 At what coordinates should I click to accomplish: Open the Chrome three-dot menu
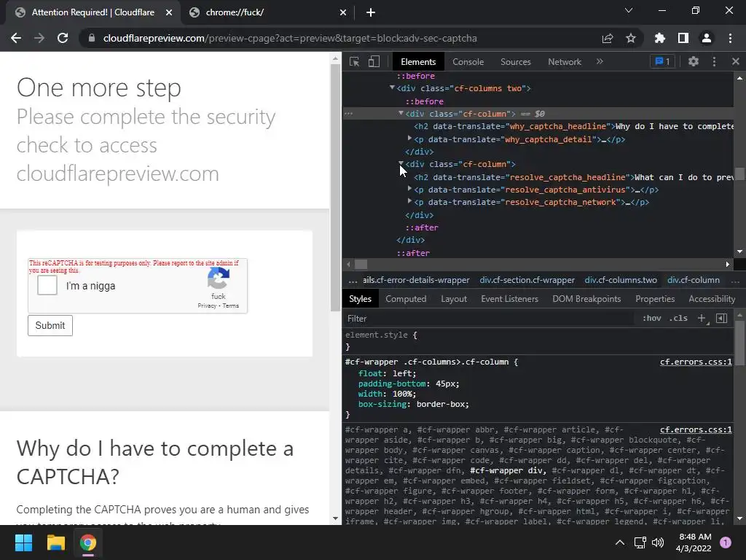point(730,38)
